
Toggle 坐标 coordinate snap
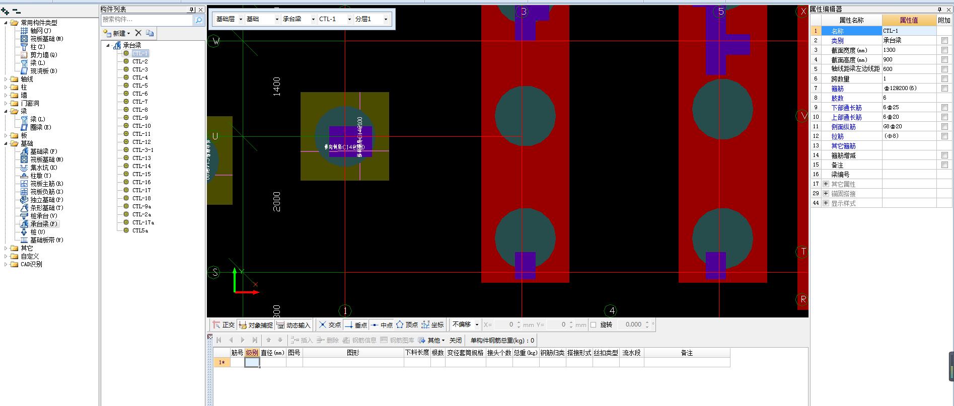[432, 325]
